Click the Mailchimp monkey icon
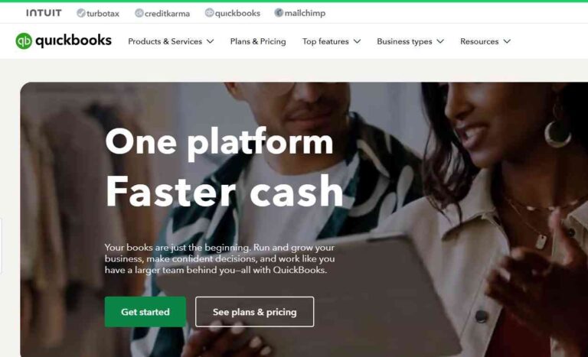This screenshot has width=588, height=357. pyautogui.click(x=279, y=13)
